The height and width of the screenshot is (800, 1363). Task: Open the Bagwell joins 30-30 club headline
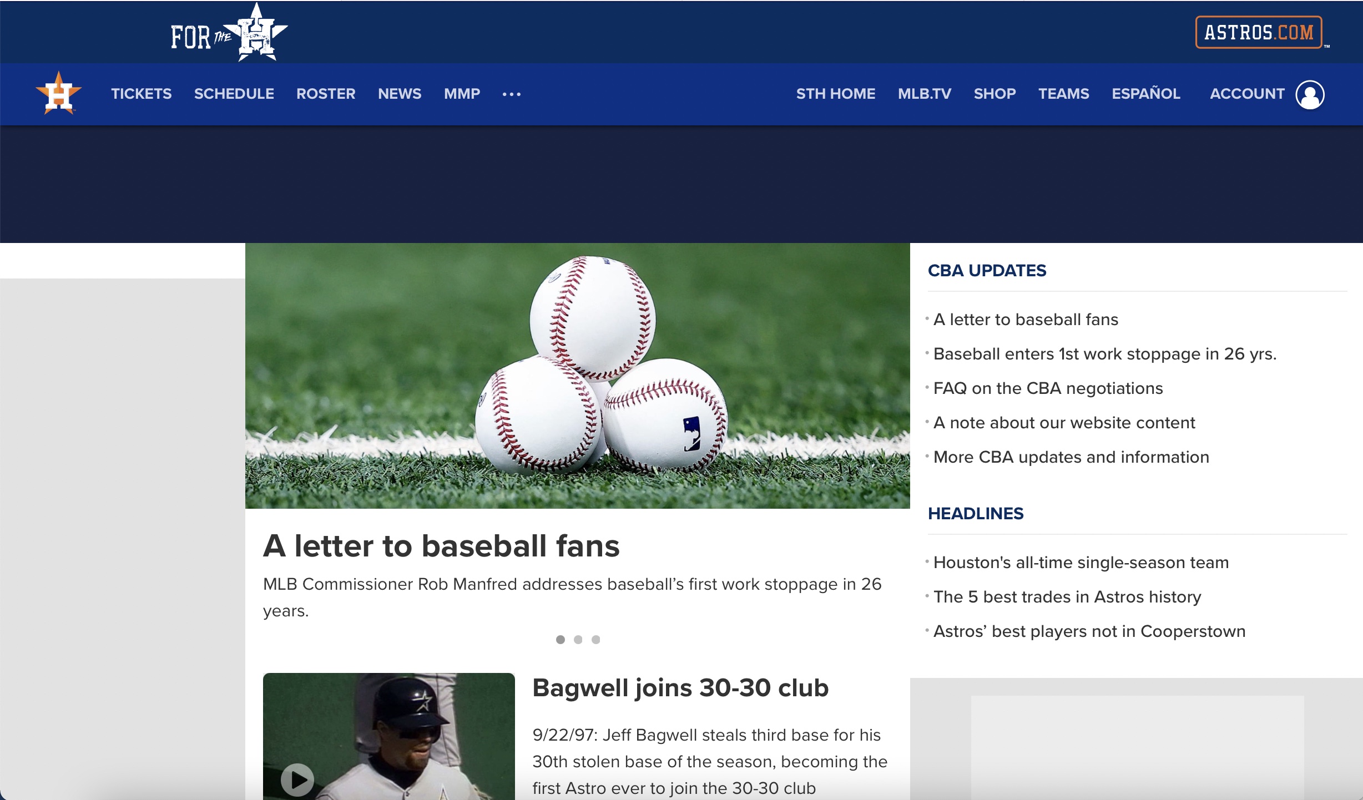coord(680,688)
